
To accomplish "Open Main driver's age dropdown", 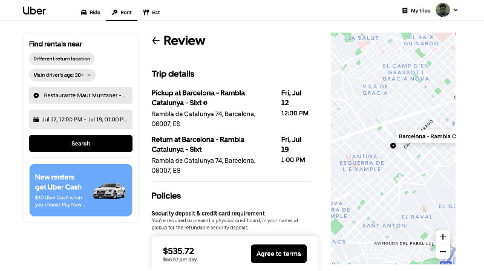I will coord(62,75).
